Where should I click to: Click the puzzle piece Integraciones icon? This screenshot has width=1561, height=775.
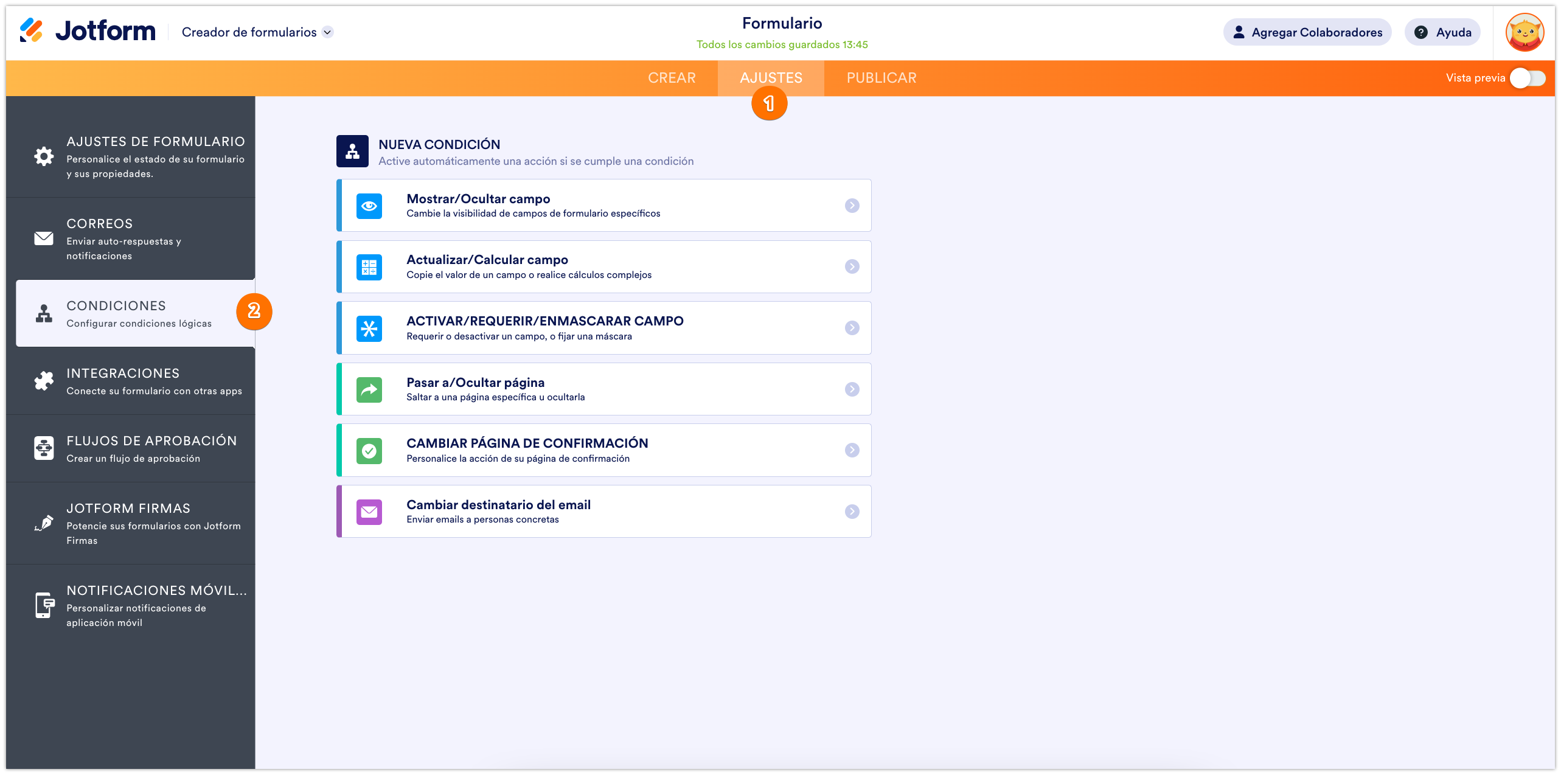[x=44, y=381]
